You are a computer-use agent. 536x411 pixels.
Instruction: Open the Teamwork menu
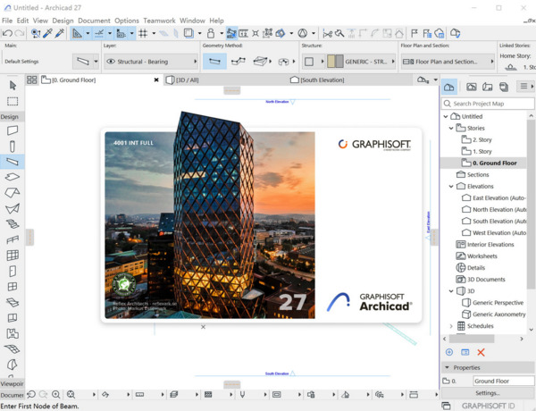coord(159,21)
